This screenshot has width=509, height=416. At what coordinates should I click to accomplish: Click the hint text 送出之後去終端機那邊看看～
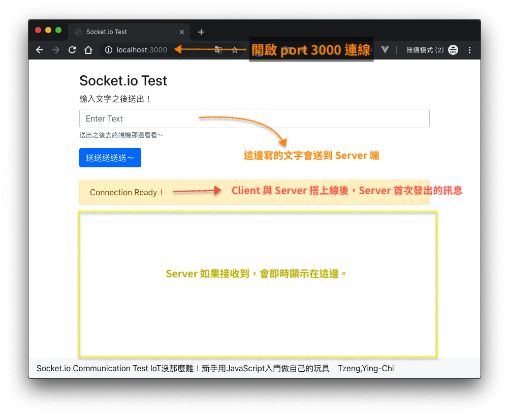click(x=121, y=135)
